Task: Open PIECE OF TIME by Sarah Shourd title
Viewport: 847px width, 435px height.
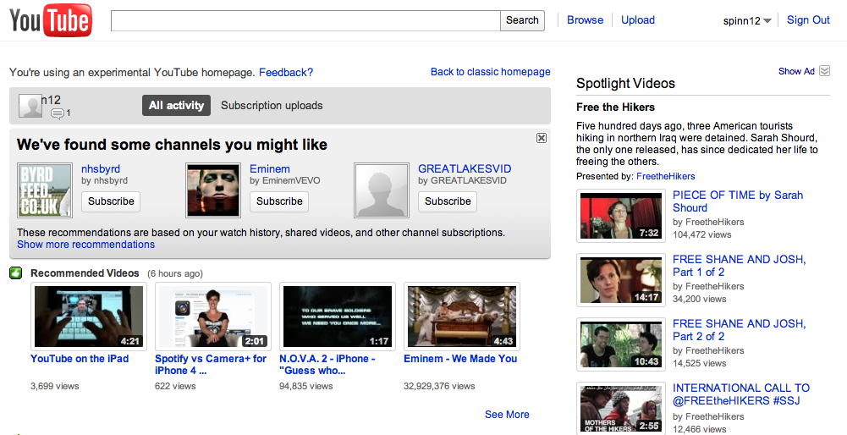Action: (738, 201)
